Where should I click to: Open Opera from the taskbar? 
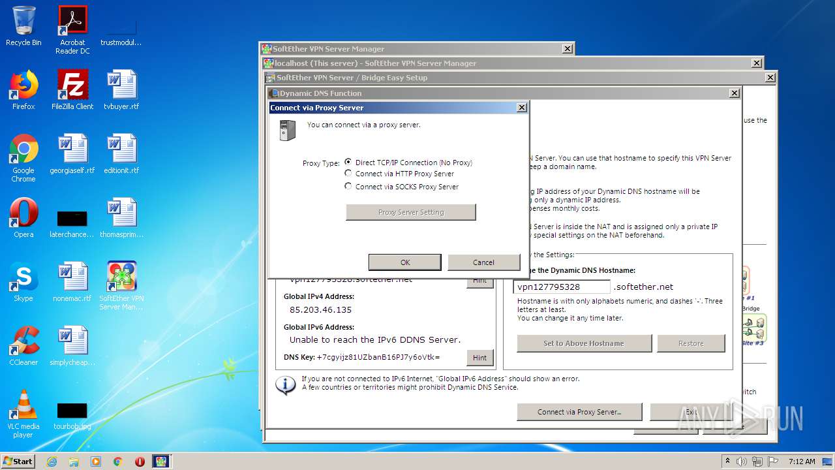pos(140,462)
